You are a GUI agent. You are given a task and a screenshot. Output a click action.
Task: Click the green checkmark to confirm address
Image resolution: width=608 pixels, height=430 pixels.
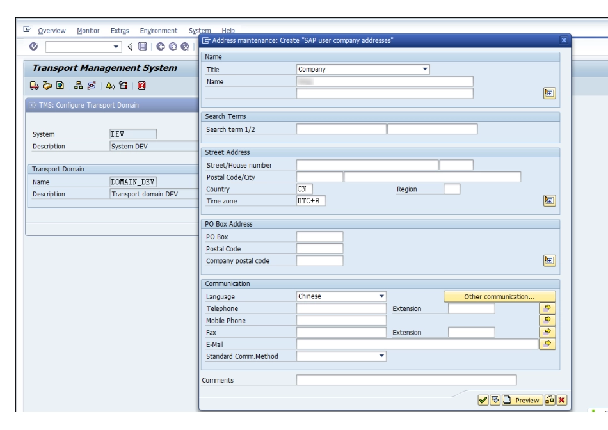tap(484, 400)
